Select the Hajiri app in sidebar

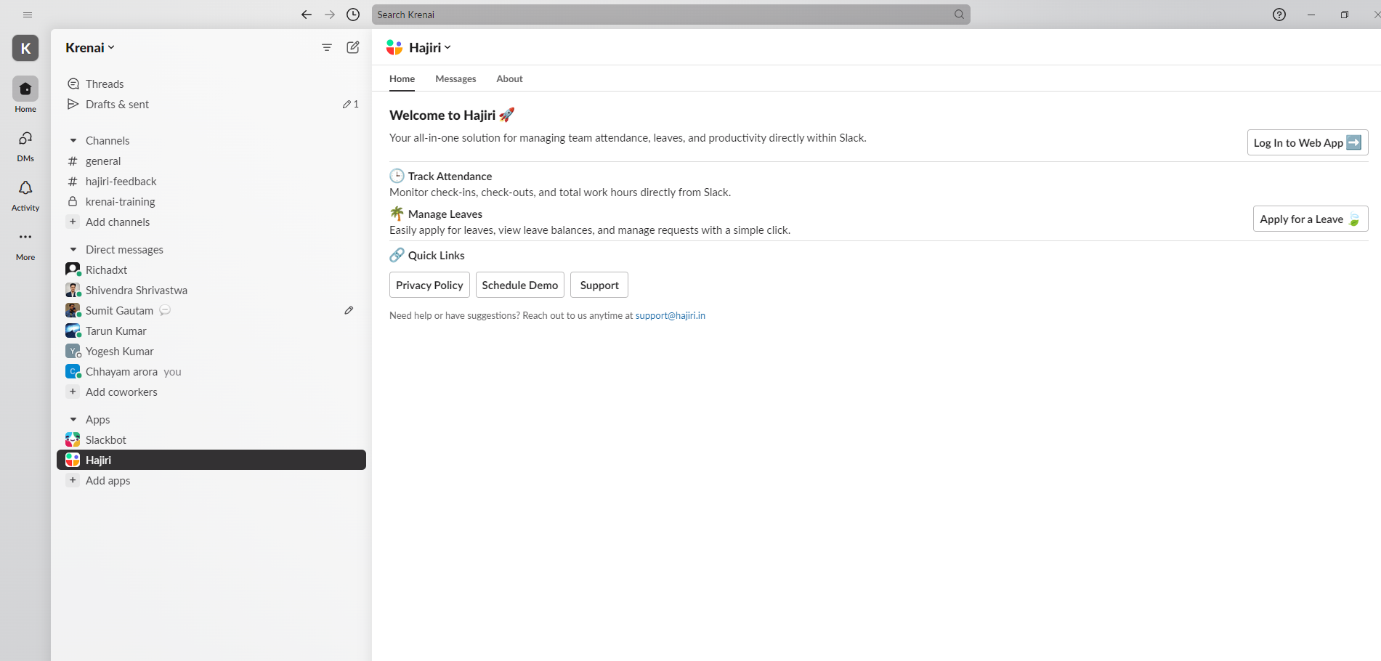pos(211,460)
